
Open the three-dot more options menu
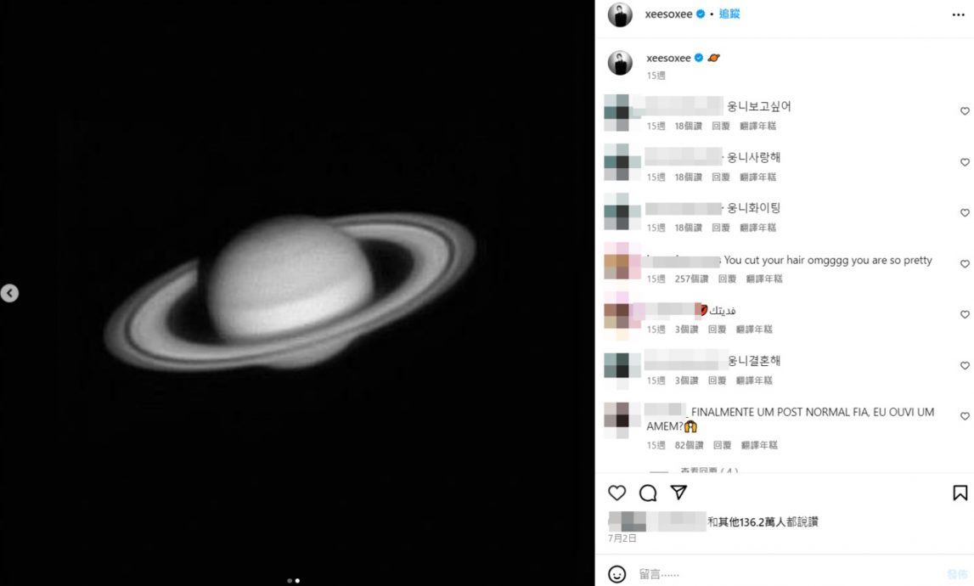coord(959,15)
